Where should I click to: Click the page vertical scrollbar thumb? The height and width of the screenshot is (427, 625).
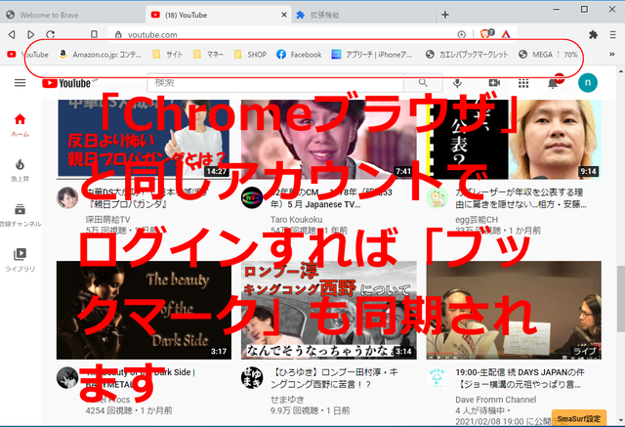pos(621,298)
